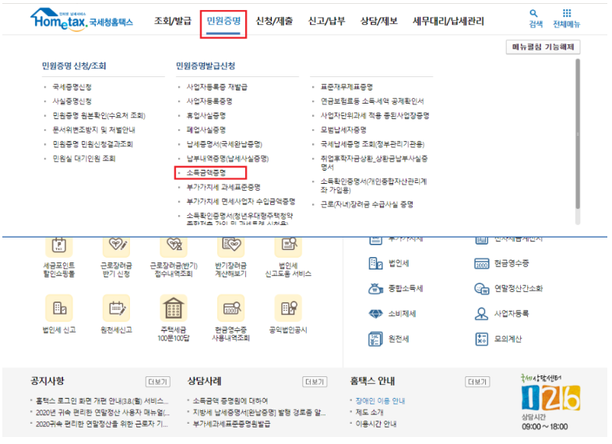This screenshot has width=612, height=444.
Task: Open the 신청/제출 menu
Action: point(274,21)
